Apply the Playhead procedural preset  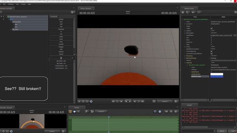point(61,29)
